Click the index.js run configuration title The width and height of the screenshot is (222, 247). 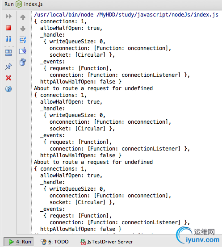[33, 4]
